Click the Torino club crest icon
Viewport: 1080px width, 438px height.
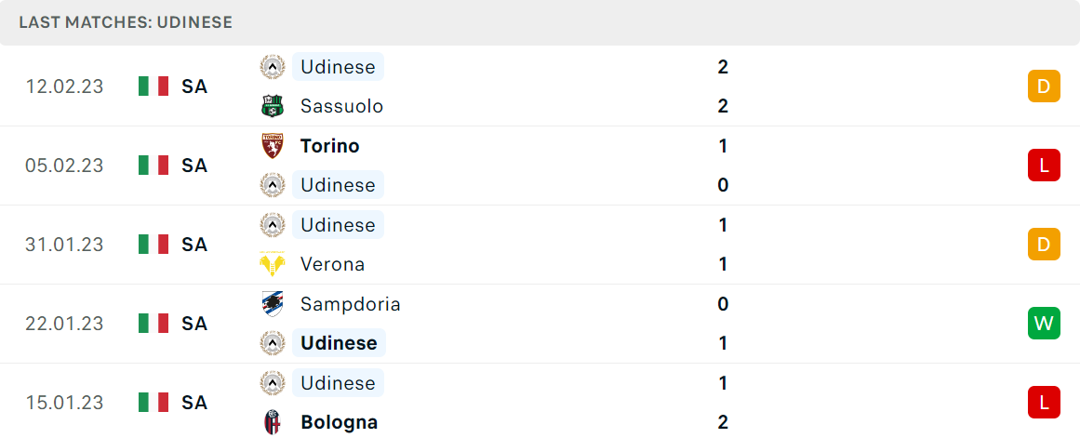coord(272,146)
